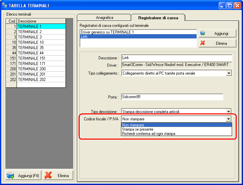This screenshot has height=185, width=243.
Task: Open the Tipo collegamento dropdown
Action: (x=229, y=73)
